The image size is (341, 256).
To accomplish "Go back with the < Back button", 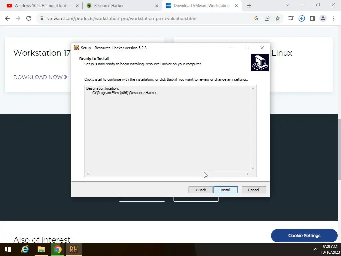I will point(200,190).
